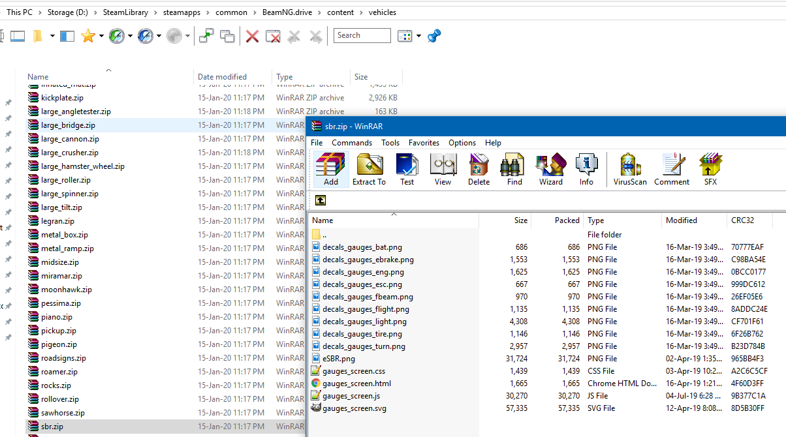
Task: Click the Test archive icon
Action: (407, 170)
